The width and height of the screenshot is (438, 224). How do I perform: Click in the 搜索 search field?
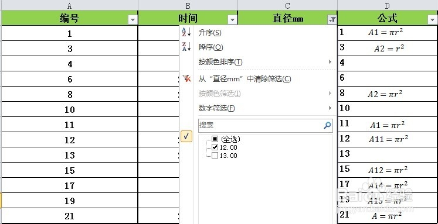266,125
